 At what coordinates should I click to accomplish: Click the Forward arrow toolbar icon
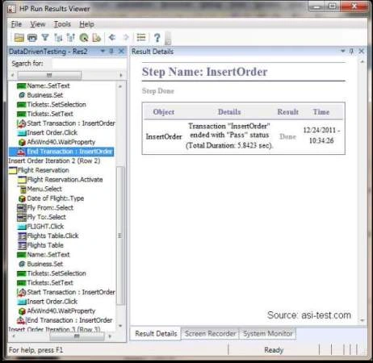pyautogui.click(x=126, y=37)
